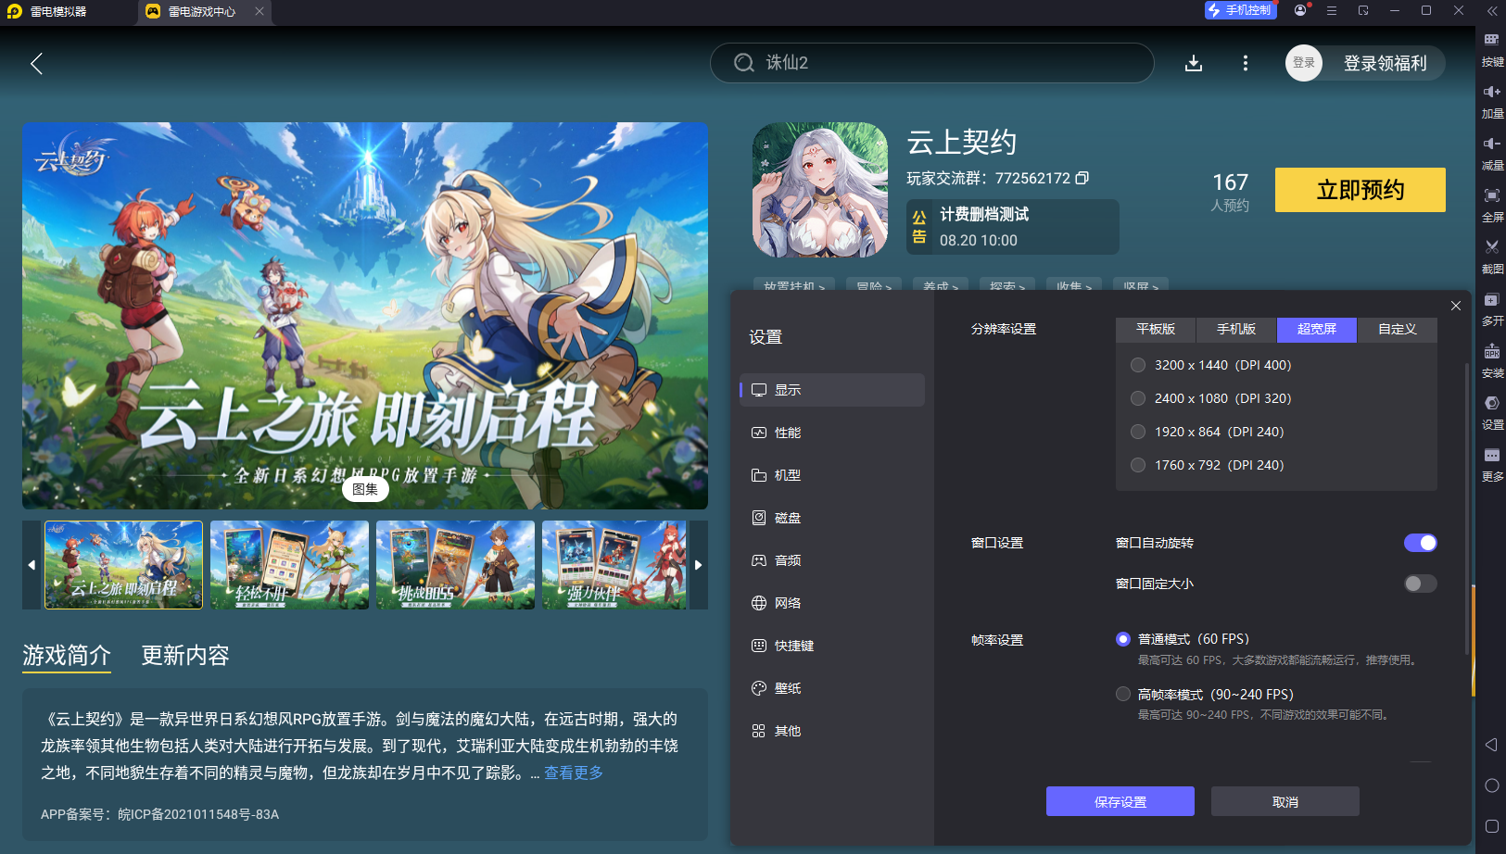Select the 挑战BOSS screenshot thumbnail
The image size is (1506, 854).
455,565
